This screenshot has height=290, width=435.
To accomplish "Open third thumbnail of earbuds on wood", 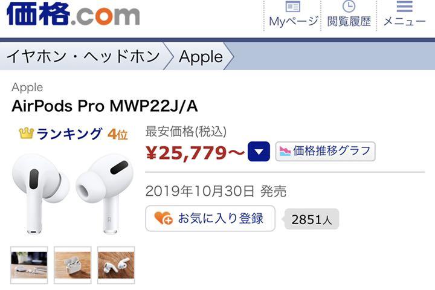I will 116,265.
